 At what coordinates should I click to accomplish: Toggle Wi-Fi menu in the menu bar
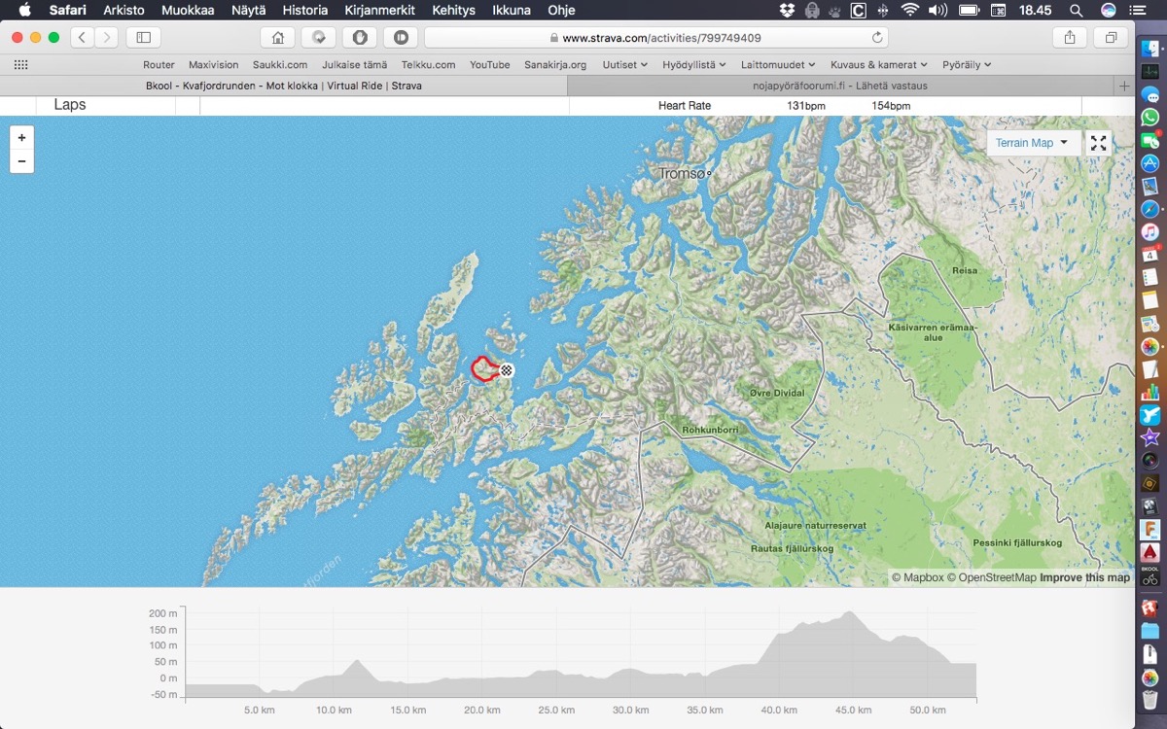(909, 10)
